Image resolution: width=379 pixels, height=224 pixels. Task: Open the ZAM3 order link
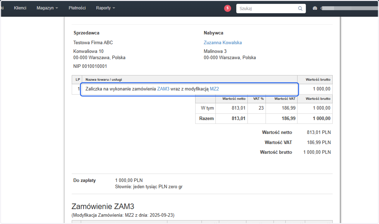(x=163, y=89)
